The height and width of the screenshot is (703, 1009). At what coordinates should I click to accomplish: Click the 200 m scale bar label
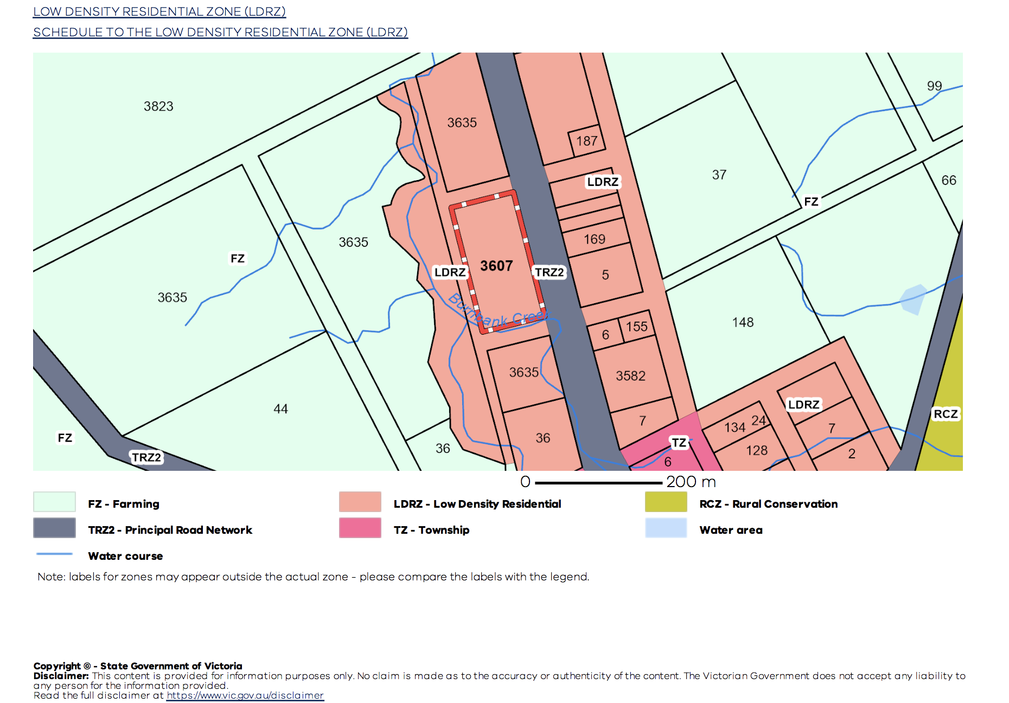(691, 482)
